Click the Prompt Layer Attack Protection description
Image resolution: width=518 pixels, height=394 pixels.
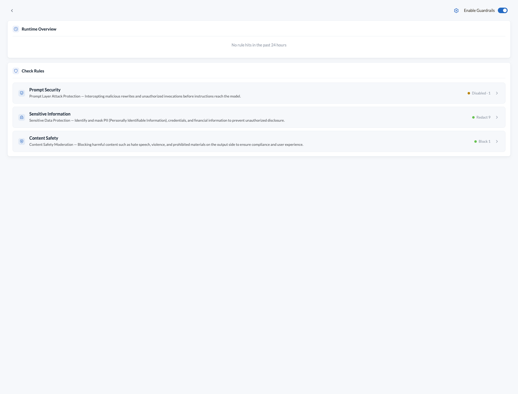[135, 96]
